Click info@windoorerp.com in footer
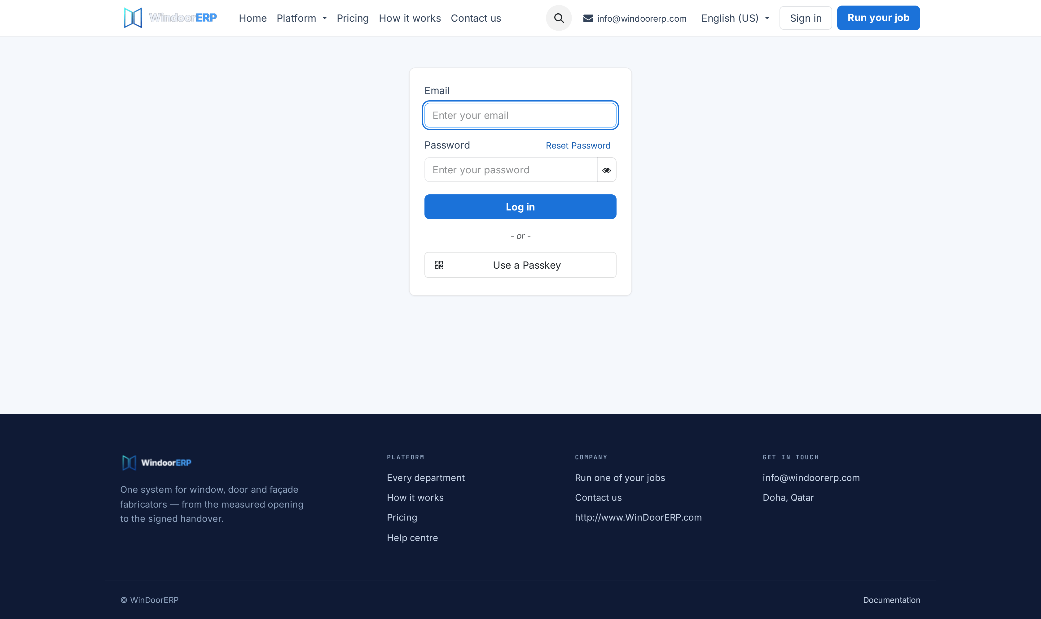1041x619 pixels. [x=811, y=478]
